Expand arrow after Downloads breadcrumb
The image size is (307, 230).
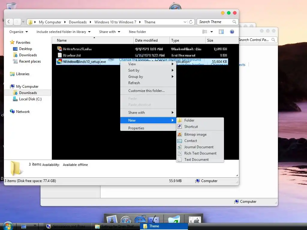(91, 22)
